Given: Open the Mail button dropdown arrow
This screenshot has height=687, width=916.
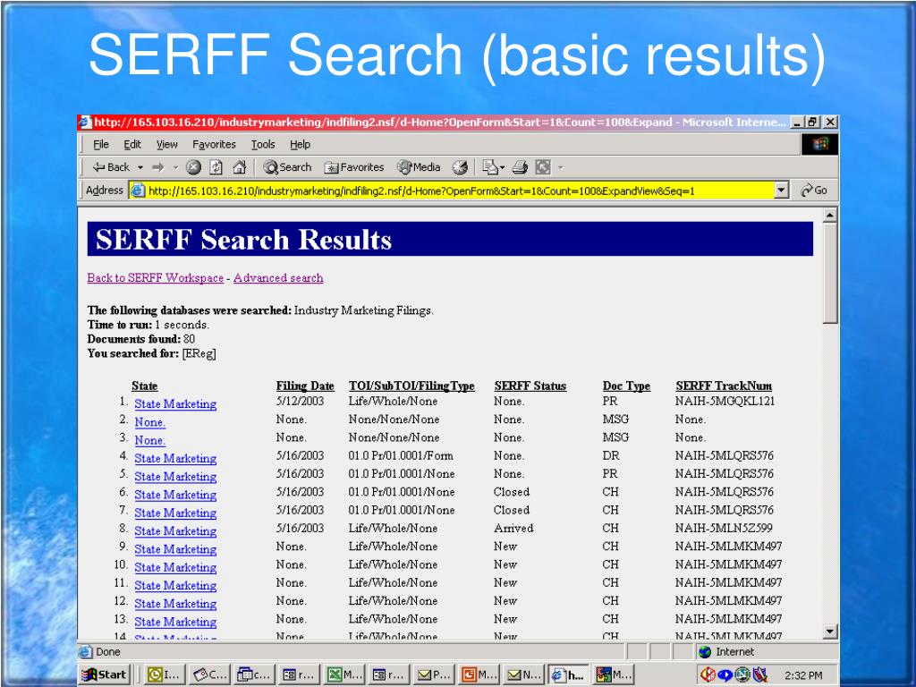Looking at the screenshot, I should tap(503, 167).
